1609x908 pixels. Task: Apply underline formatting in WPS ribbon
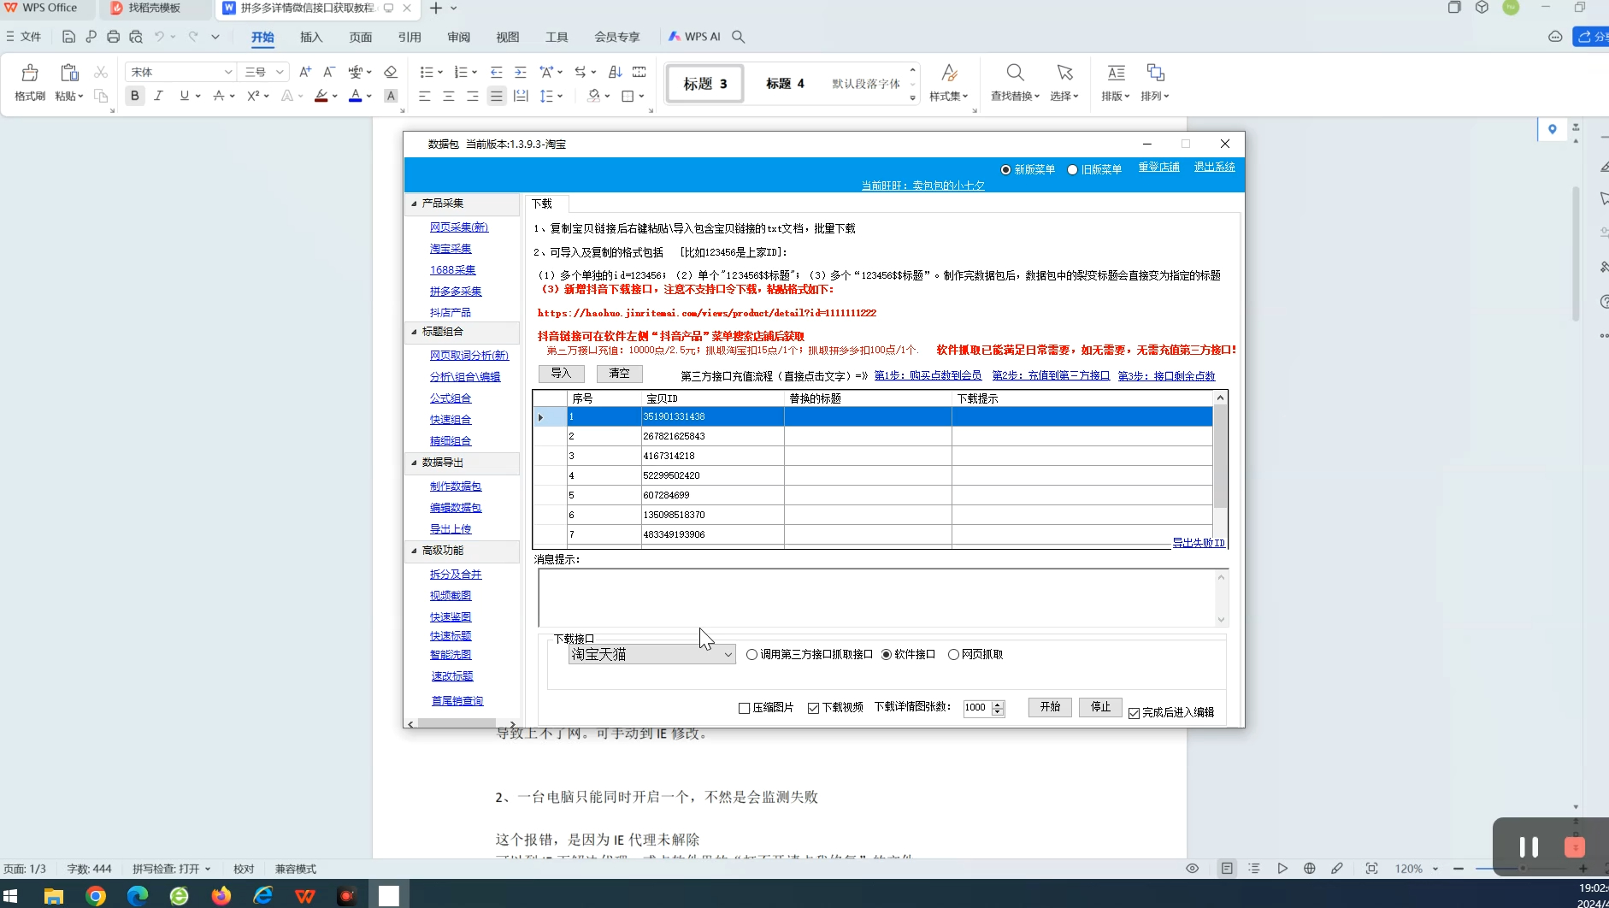(x=184, y=96)
